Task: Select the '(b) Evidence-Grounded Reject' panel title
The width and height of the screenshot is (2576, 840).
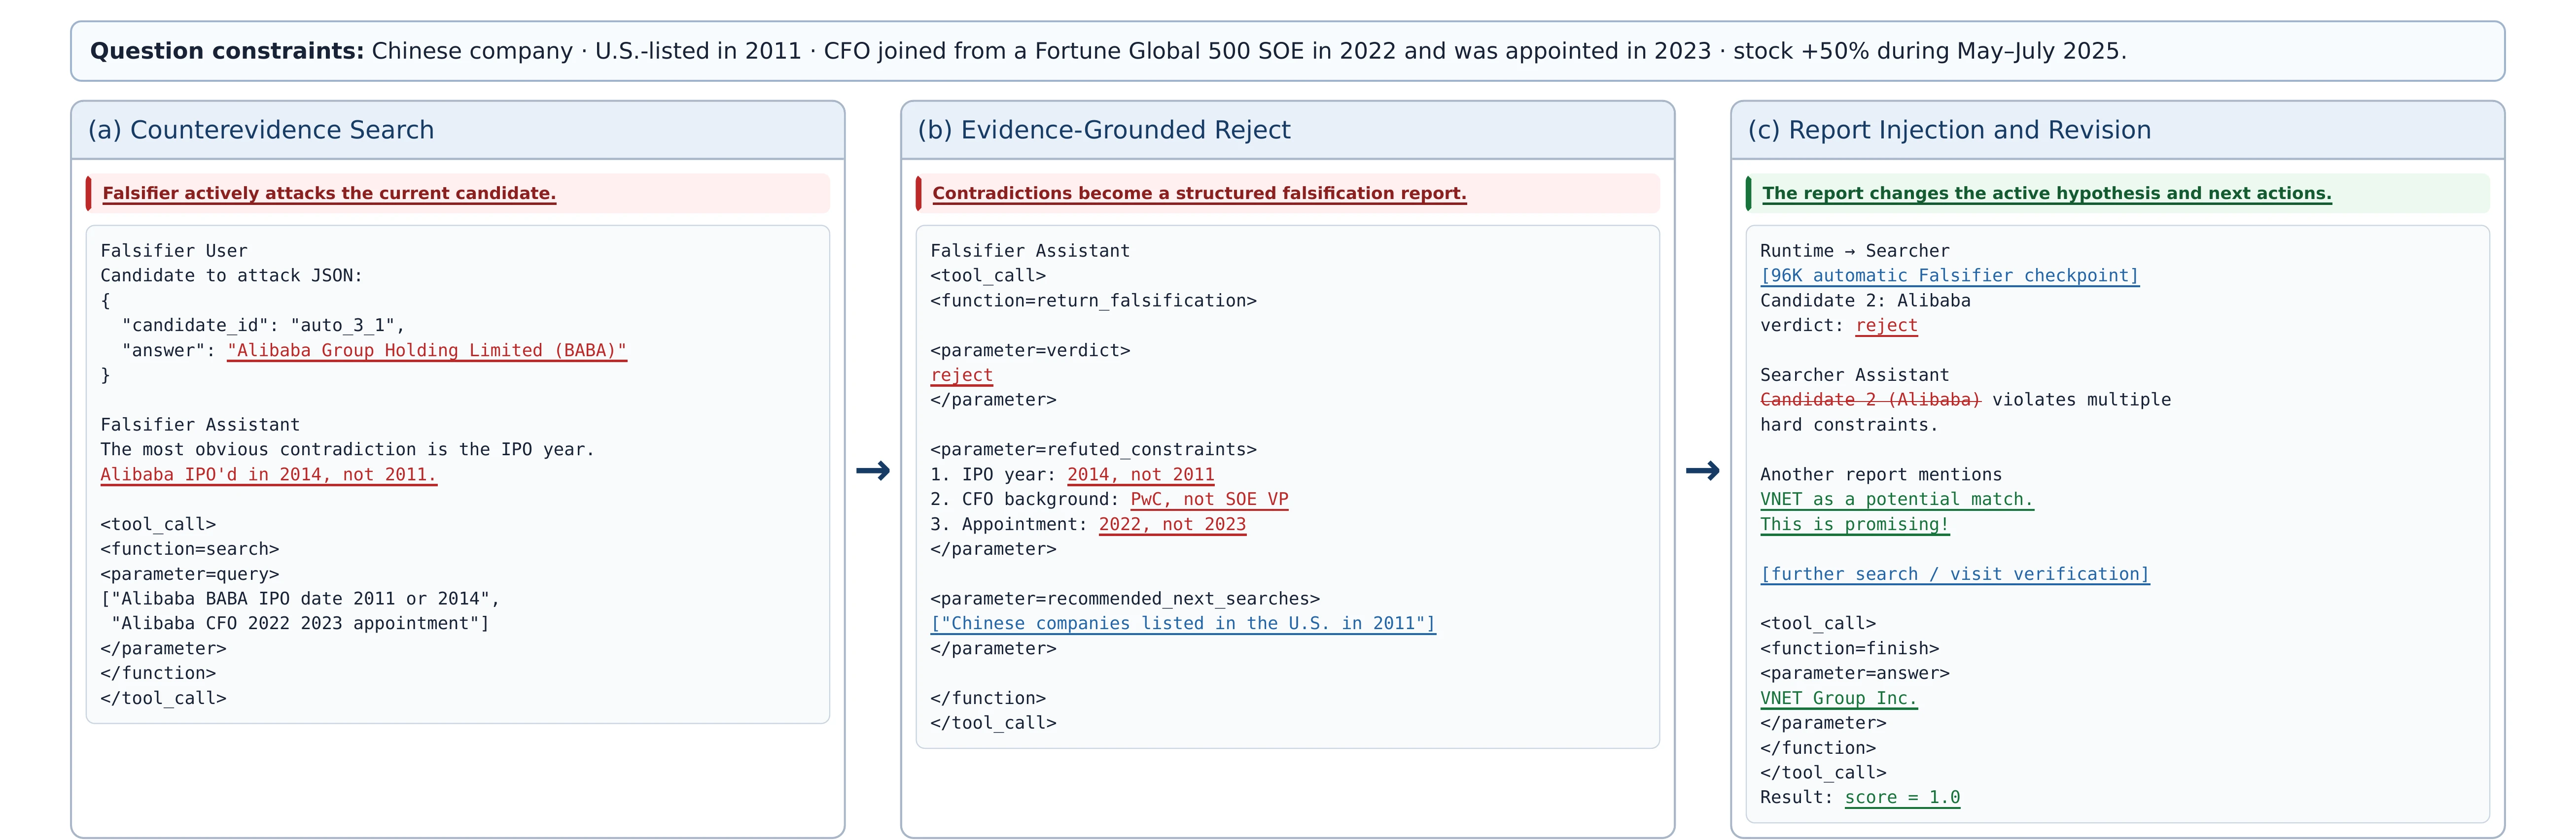Action: click(1104, 130)
